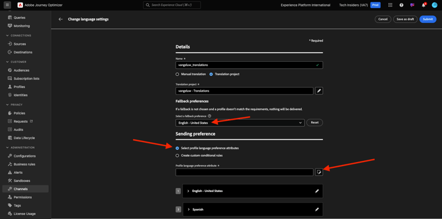Click the Translation project field
442x219 pixels.
pos(245,90)
